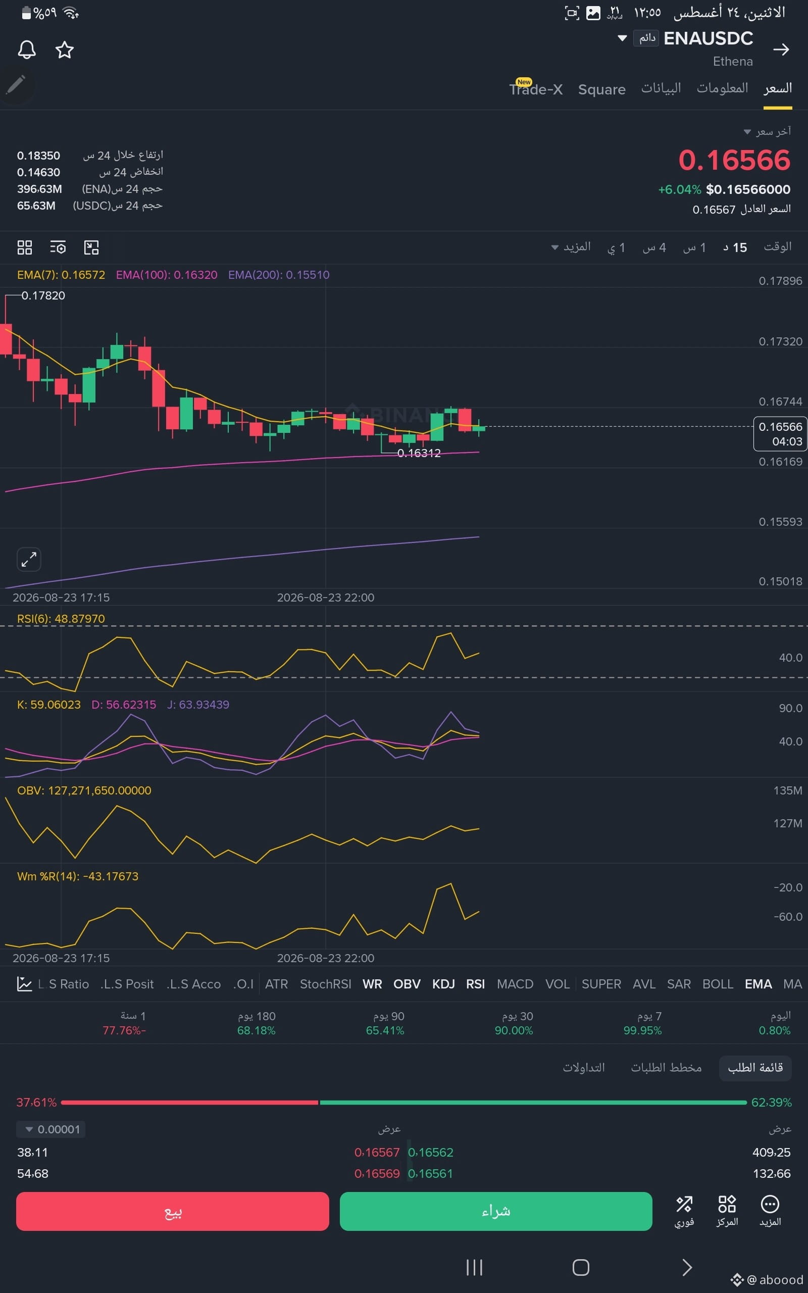The height and width of the screenshot is (1293, 808).
Task: Select the trades tab (التداولات)
Action: pos(584,1068)
